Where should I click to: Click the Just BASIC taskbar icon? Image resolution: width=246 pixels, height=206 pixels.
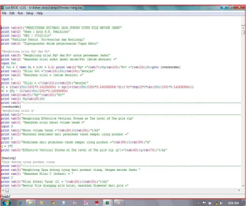tap(107, 203)
